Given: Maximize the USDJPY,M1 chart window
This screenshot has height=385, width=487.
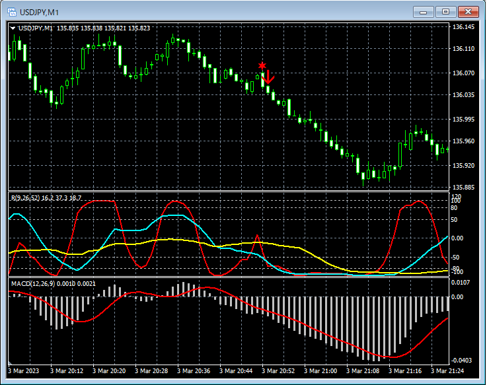Looking at the screenshot, I should 445,11.
